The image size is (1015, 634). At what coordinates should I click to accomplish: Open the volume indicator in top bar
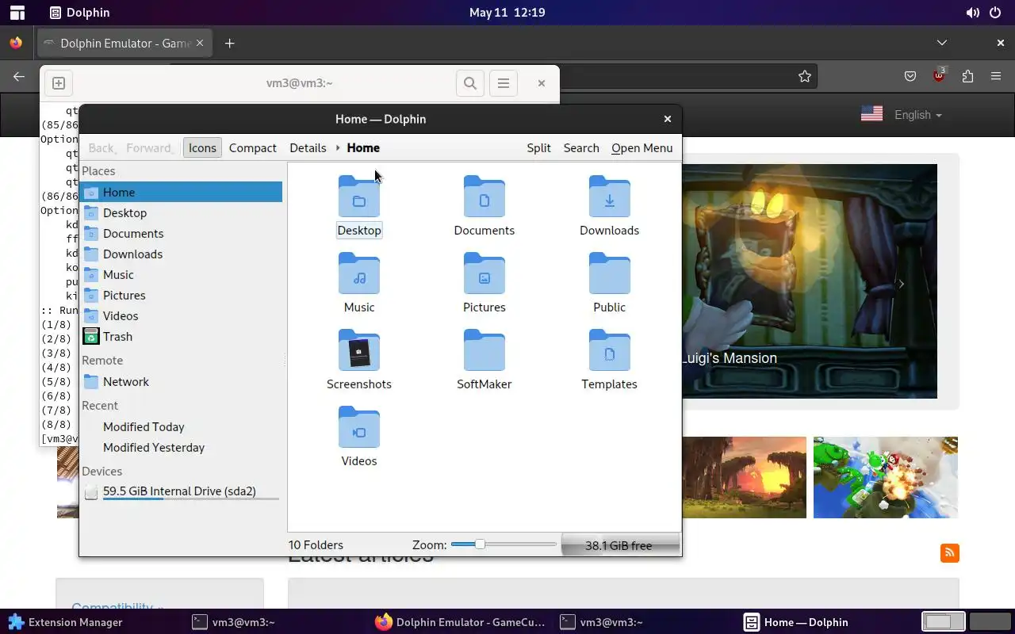tap(972, 13)
